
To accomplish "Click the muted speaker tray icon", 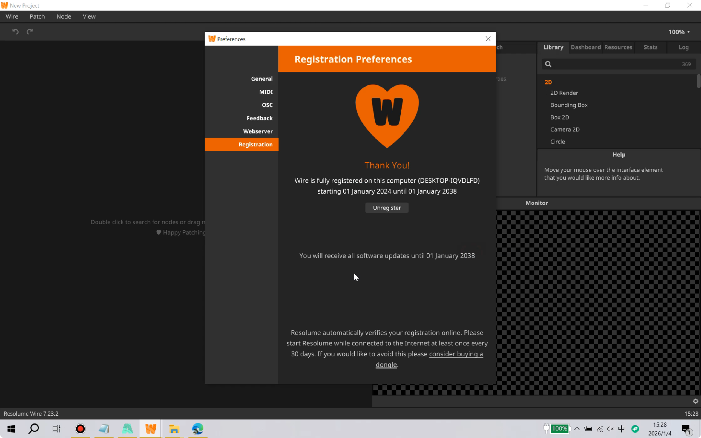I will coord(610,429).
